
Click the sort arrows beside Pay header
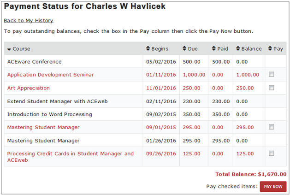click(x=269, y=48)
